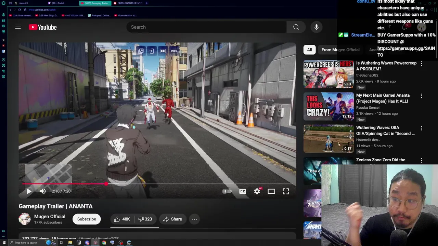
Task: Open Ryuuku Sensei channel name link
Action: click(x=368, y=108)
